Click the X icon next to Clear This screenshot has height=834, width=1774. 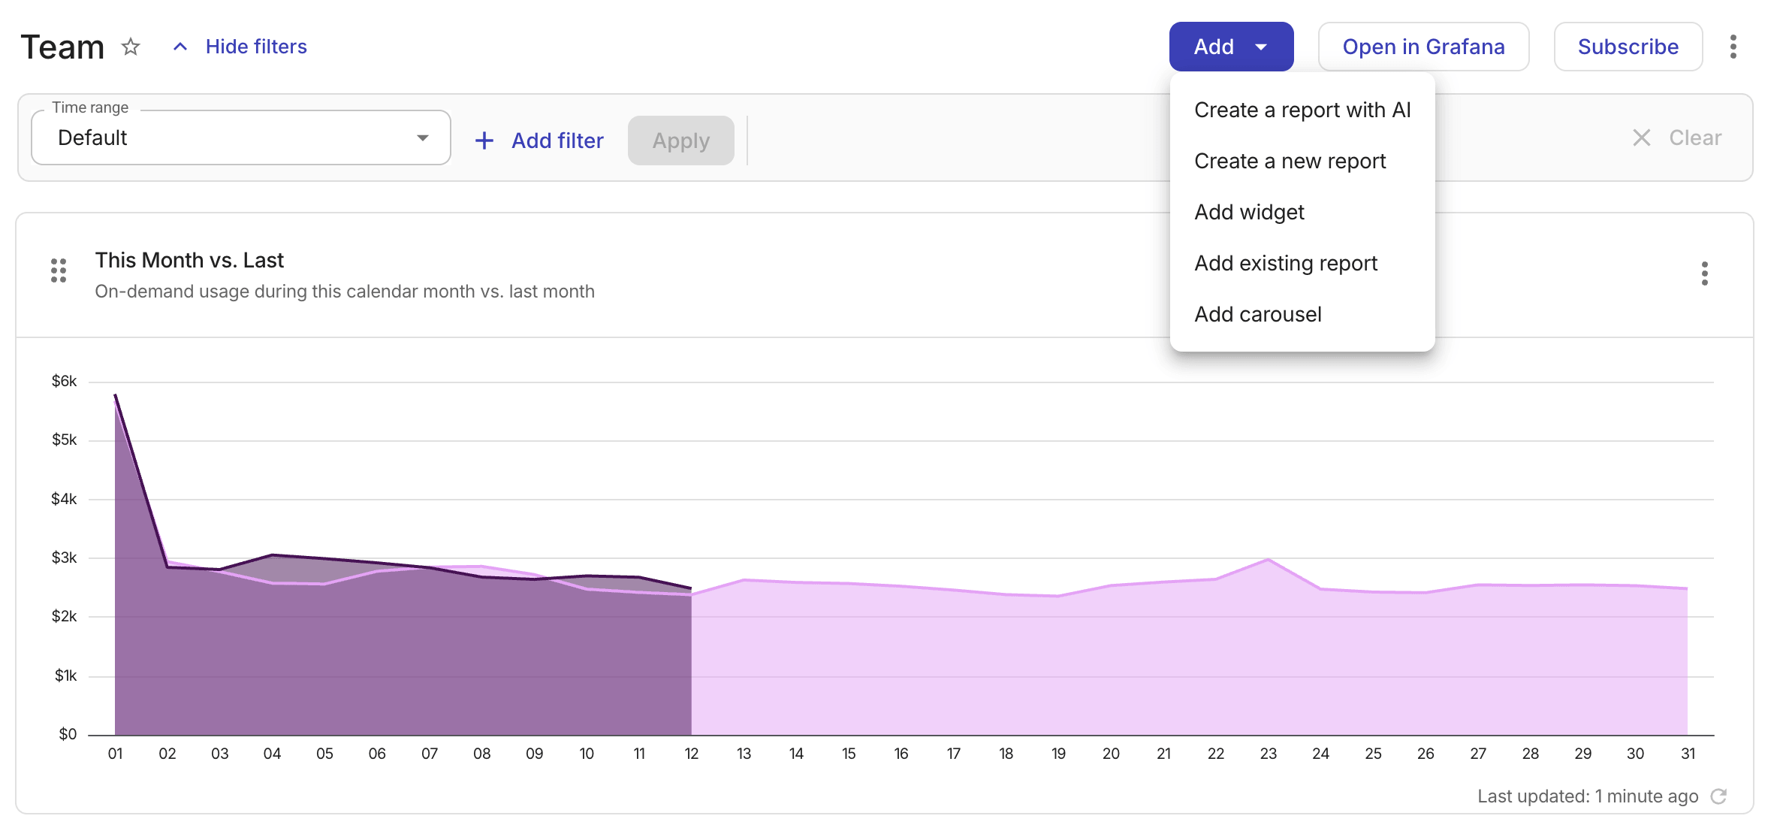point(1642,137)
